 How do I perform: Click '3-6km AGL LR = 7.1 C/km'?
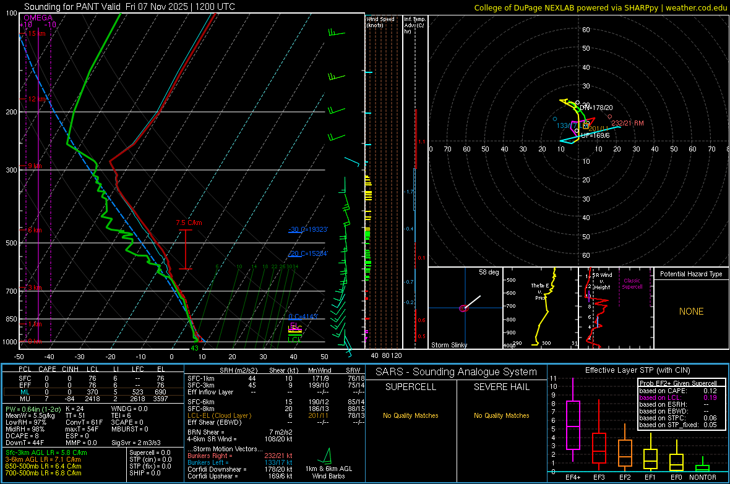pyautogui.click(x=43, y=459)
